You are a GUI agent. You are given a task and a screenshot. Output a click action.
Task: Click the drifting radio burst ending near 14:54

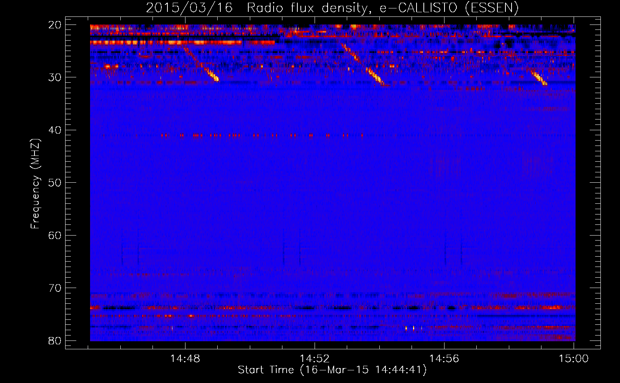coord(362,64)
